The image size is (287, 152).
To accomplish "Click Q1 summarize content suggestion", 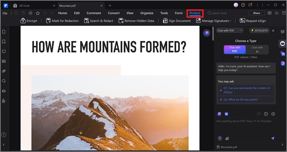I will (x=246, y=90).
